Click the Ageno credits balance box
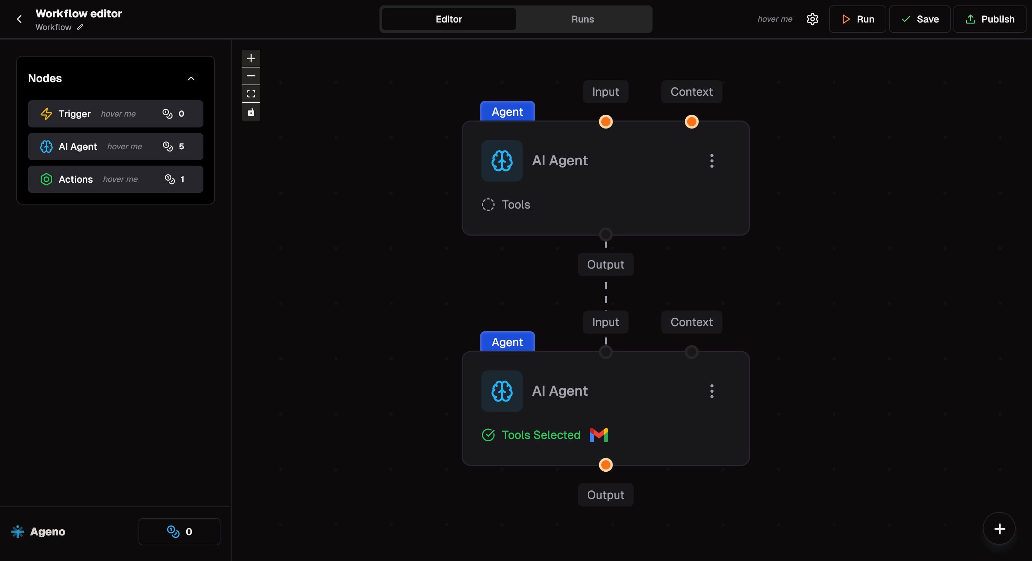This screenshot has width=1032, height=561. pos(179,531)
